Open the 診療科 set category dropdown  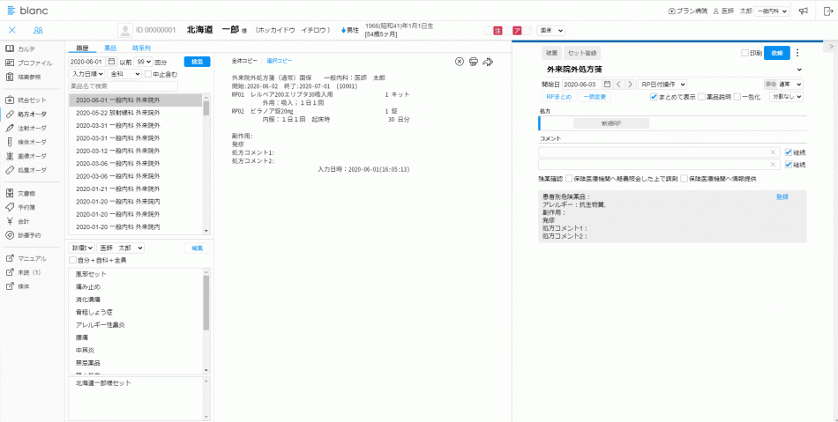pyautogui.click(x=82, y=248)
